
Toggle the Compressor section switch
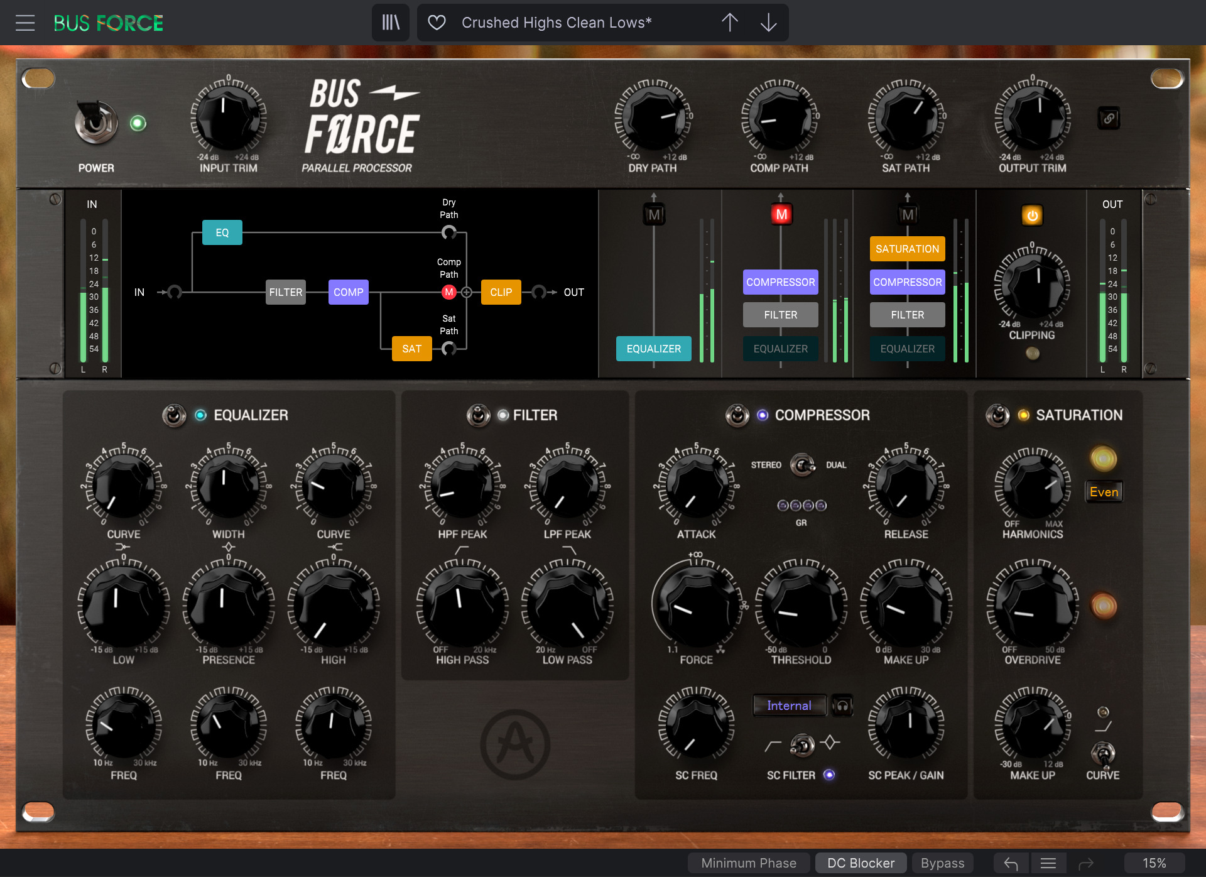[737, 415]
